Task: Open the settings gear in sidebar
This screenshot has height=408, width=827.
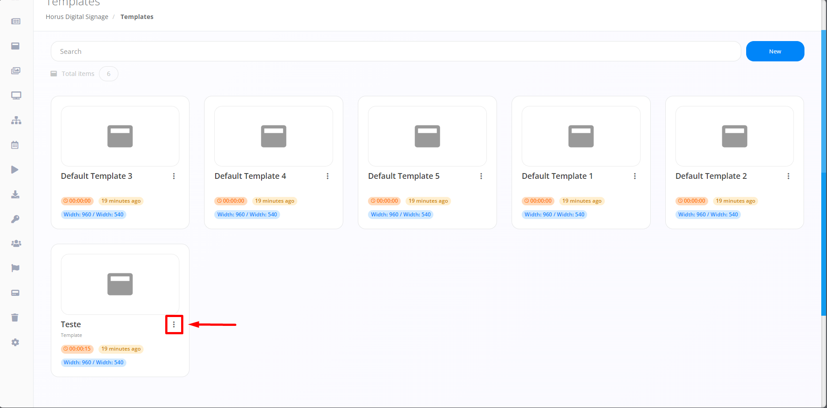Action: pyautogui.click(x=15, y=342)
